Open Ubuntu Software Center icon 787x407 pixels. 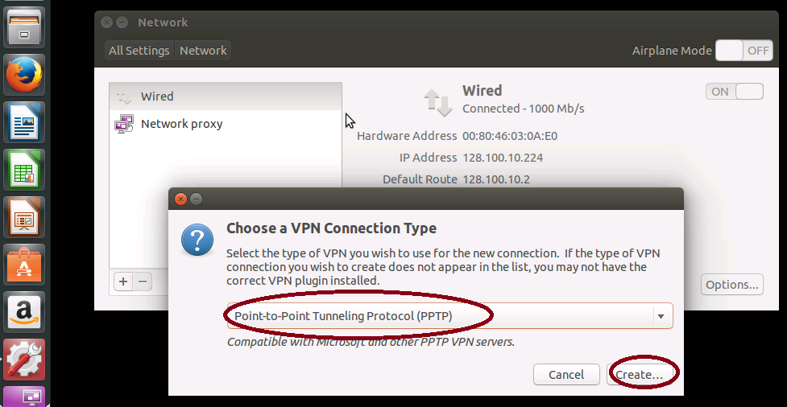click(x=24, y=265)
